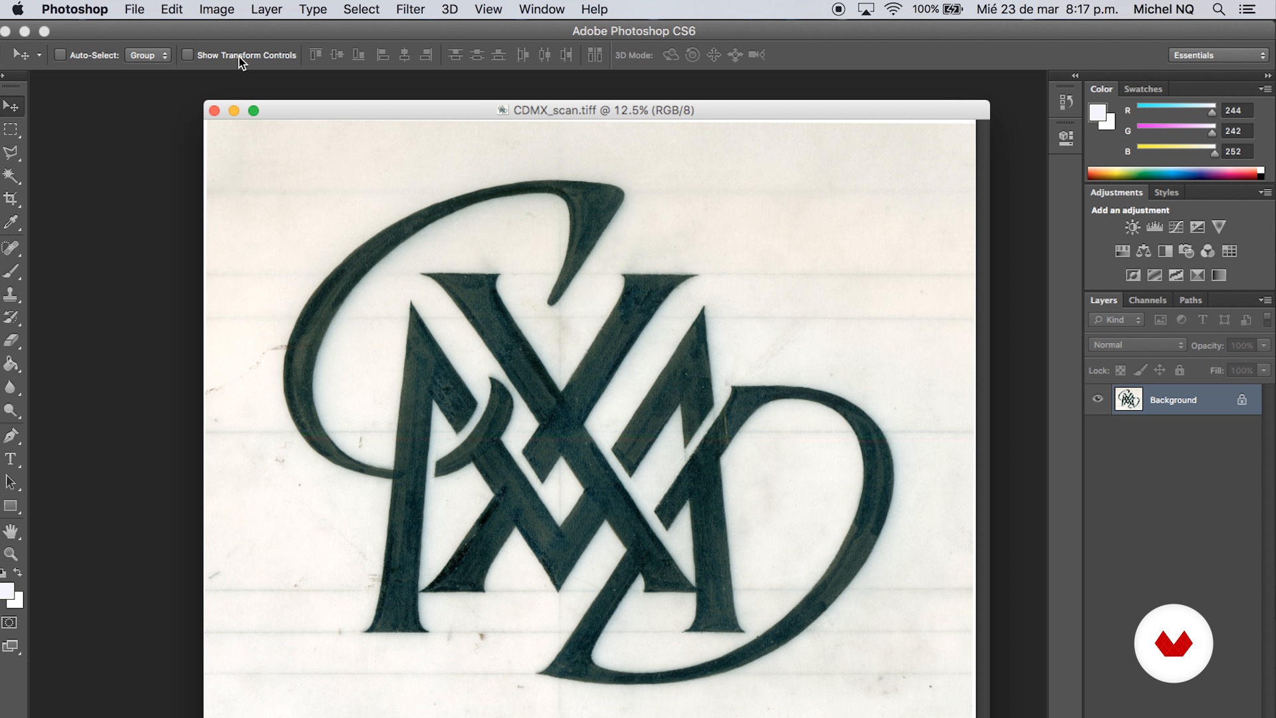Click the foreground color swatch in toolbar
The image size is (1276, 718).
(7, 590)
